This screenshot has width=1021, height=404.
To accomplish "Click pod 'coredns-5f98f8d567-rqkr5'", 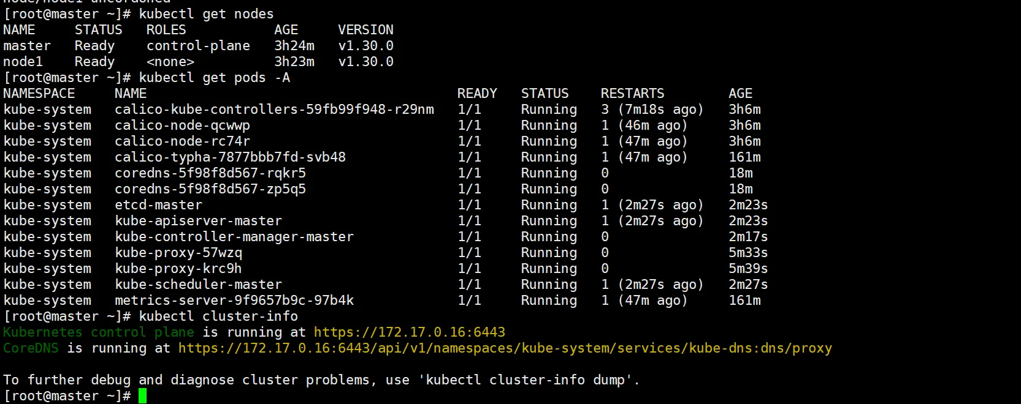I will pyautogui.click(x=210, y=173).
